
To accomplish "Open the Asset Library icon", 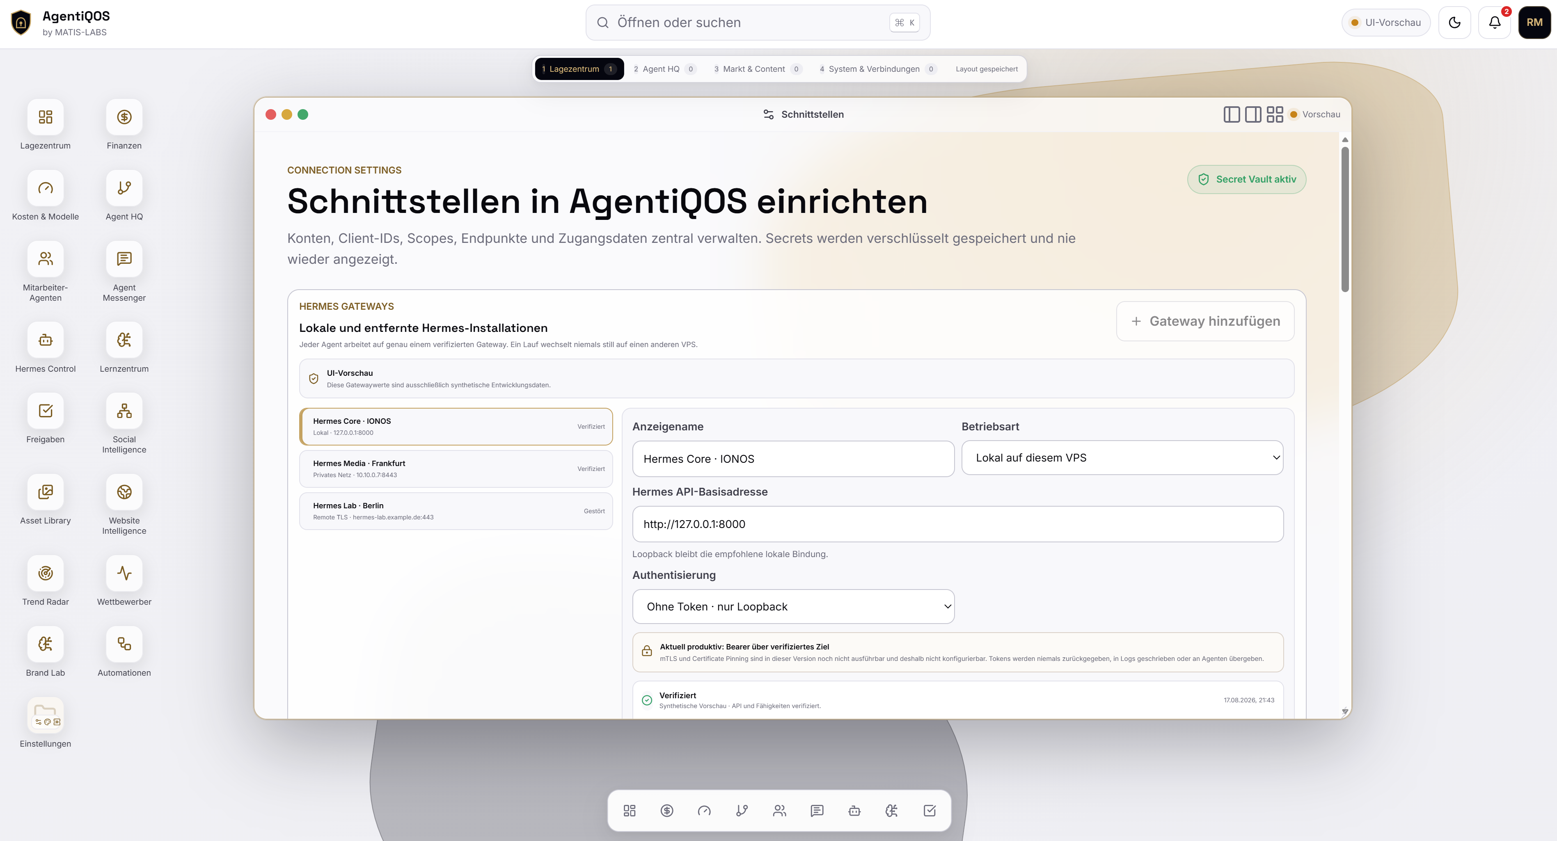I will 45,492.
